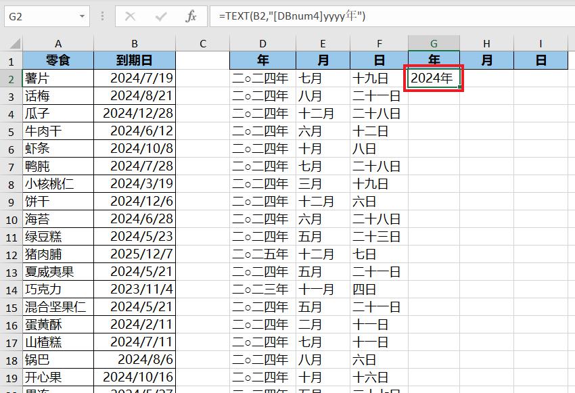Select column C header
The height and width of the screenshot is (393, 575).
202,43
